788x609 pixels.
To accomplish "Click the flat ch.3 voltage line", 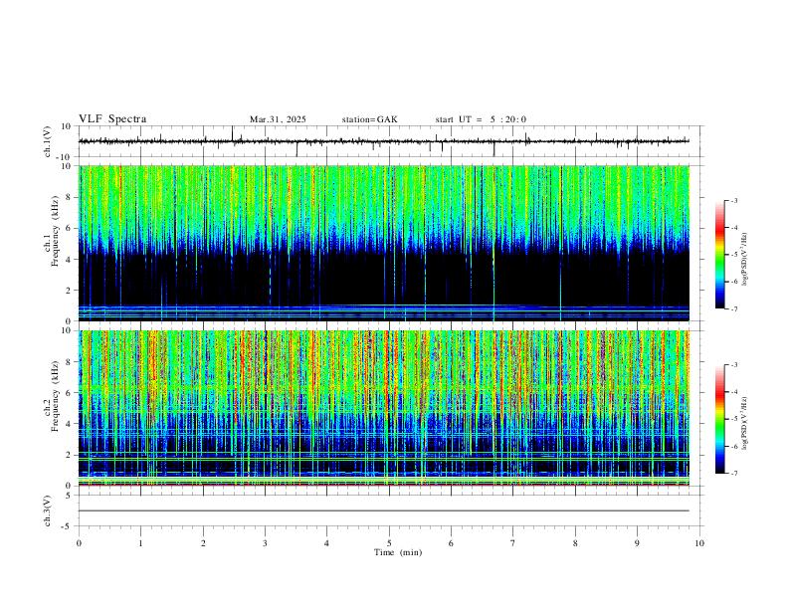I will tap(384, 510).
